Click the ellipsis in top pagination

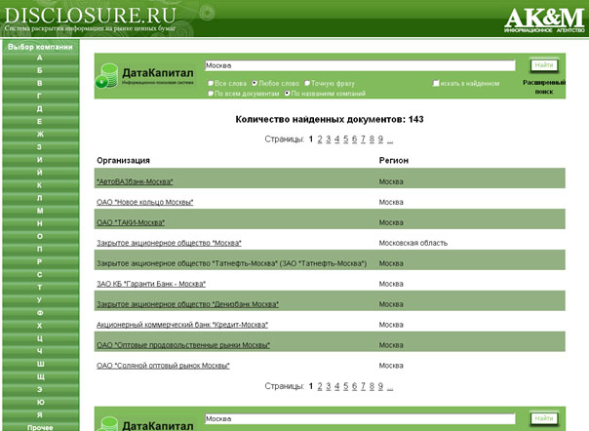point(390,141)
